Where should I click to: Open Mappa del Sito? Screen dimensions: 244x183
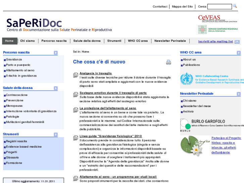pos(182,6)
